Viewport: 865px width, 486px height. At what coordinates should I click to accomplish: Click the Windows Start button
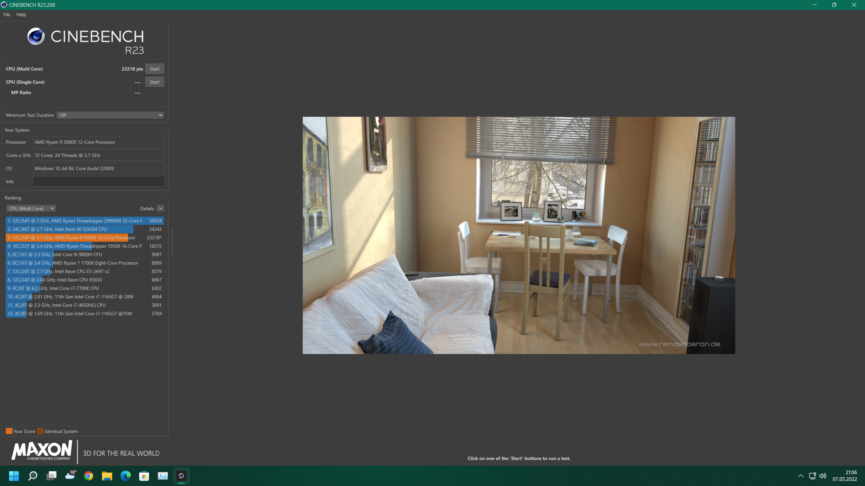click(x=14, y=476)
